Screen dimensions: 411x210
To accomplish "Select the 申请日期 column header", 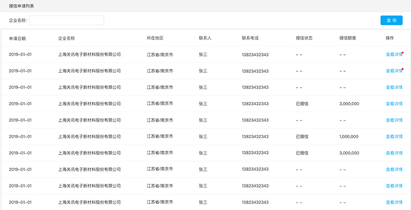I will [18, 38].
